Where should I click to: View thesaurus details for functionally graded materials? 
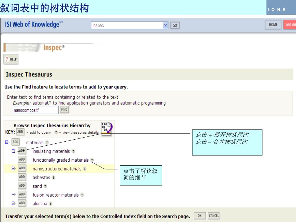(x=92, y=160)
